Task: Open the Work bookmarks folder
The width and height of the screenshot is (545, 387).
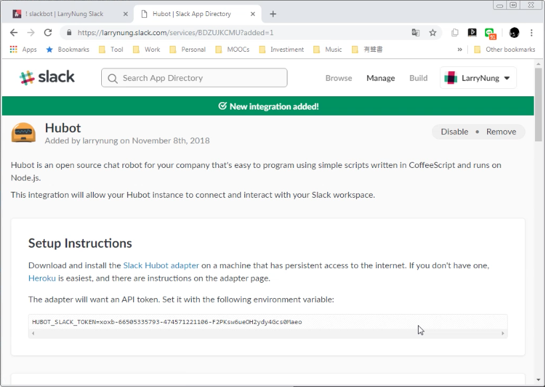Action: coord(147,49)
